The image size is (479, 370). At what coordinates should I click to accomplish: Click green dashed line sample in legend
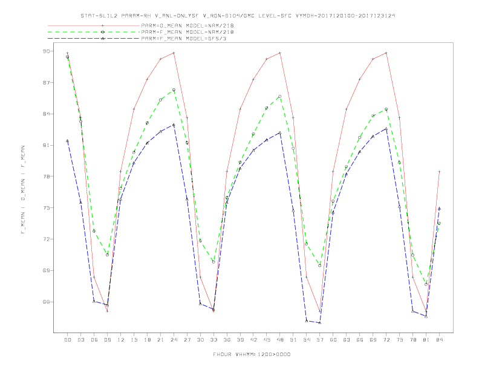coord(94,32)
